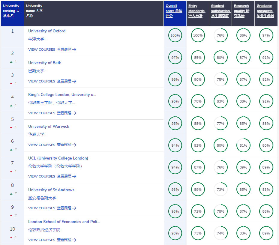Image resolution: width=279 pixels, height=245 pixels.
Task: Open the London School of Economics link
Action: click(64, 222)
